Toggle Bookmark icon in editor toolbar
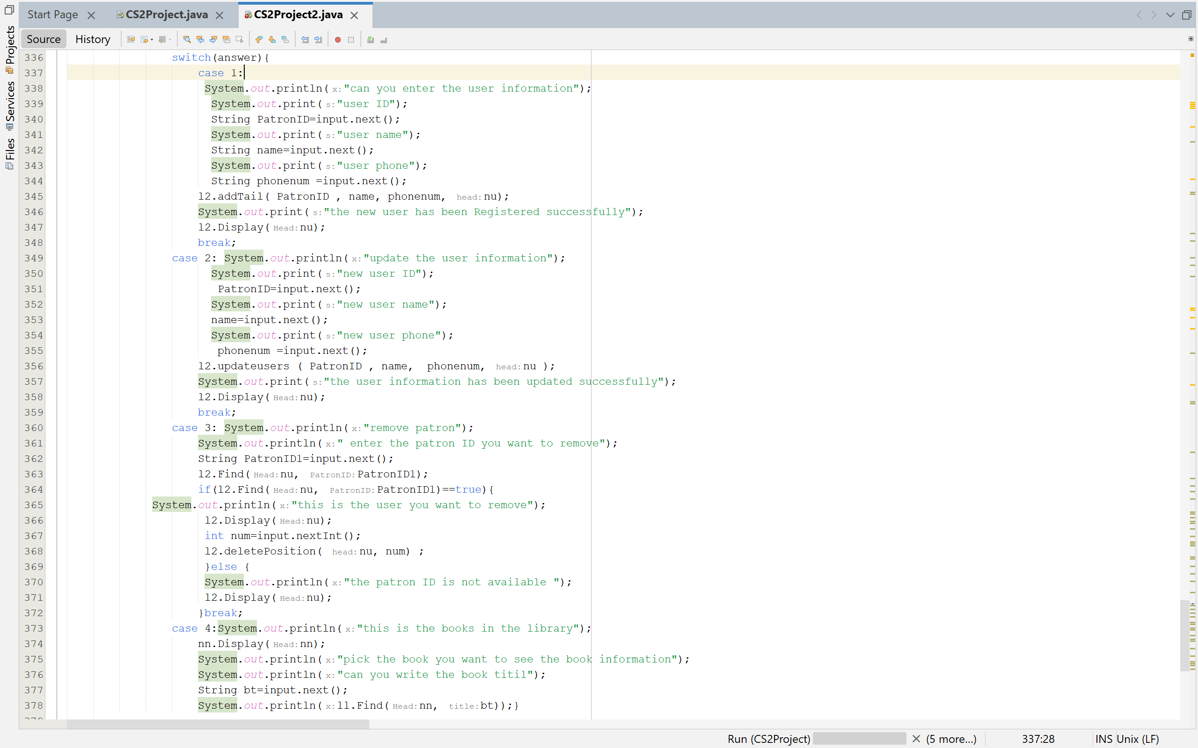Image resolution: width=1198 pixels, height=748 pixels. (285, 40)
